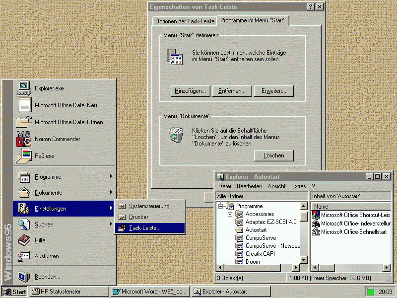Image resolution: width=397 pixels, height=298 pixels.
Task: Open the ? help menu in Explorer
Action: (313, 186)
